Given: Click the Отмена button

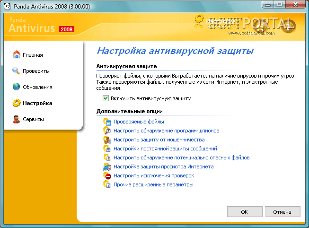Looking at the screenshot, I should click(283, 212).
